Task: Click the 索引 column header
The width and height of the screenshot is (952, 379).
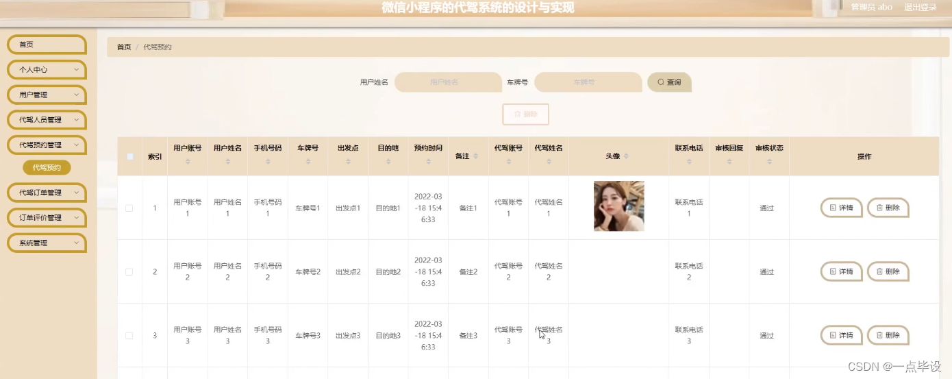Action: coord(155,156)
